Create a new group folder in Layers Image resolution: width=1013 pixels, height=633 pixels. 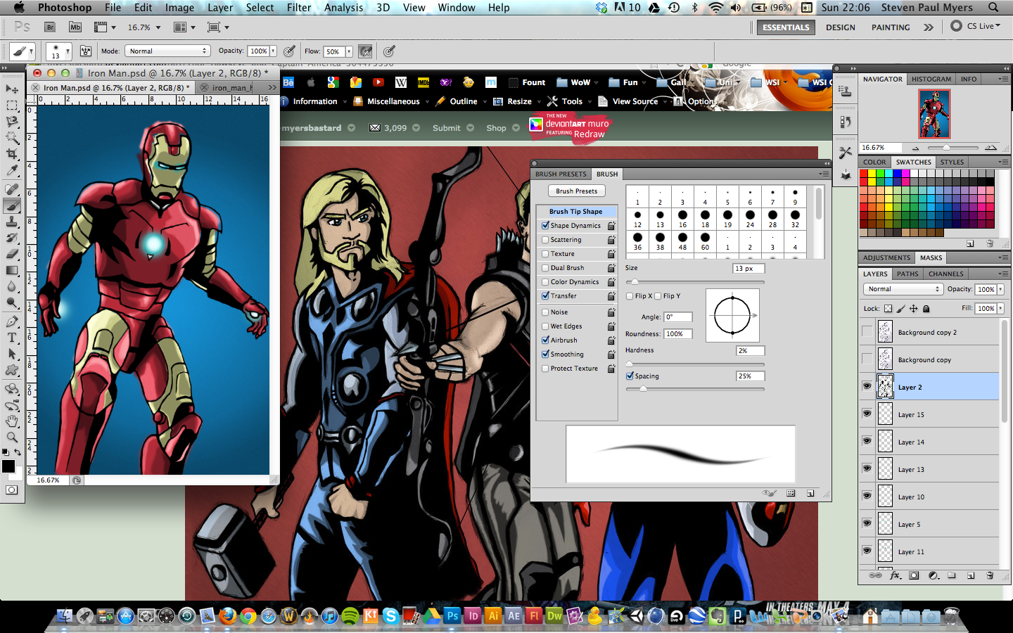pos(952,575)
